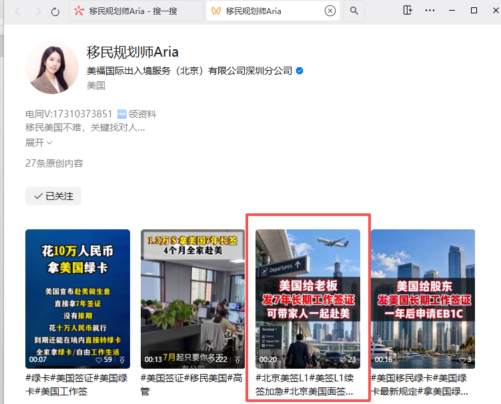Click the FREE 领资料 badge icon

click(121, 114)
